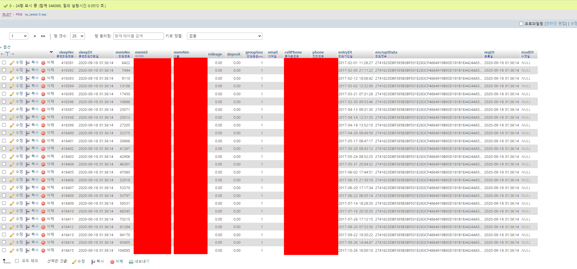Image resolution: width=577 pixels, height=269 pixels.
Task: Tick the checkbox for row 418406
Action: [4, 180]
